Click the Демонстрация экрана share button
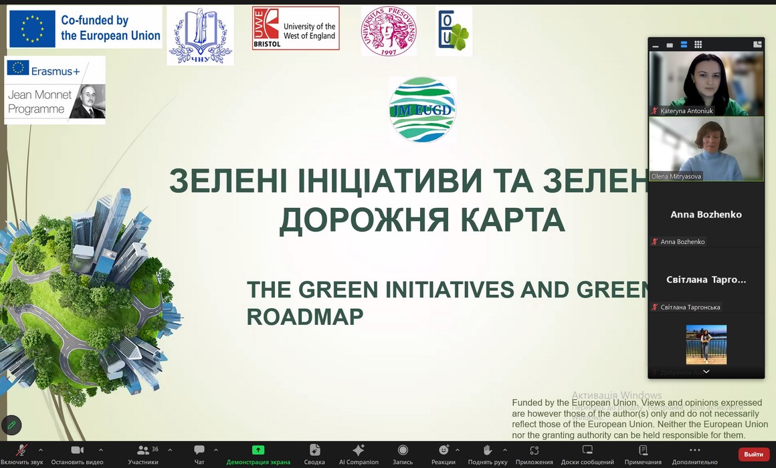This screenshot has width=776, height=468. (x=258, y=454)
